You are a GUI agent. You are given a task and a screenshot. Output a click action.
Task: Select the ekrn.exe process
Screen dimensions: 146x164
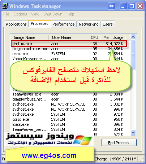(x=68, y=54)
